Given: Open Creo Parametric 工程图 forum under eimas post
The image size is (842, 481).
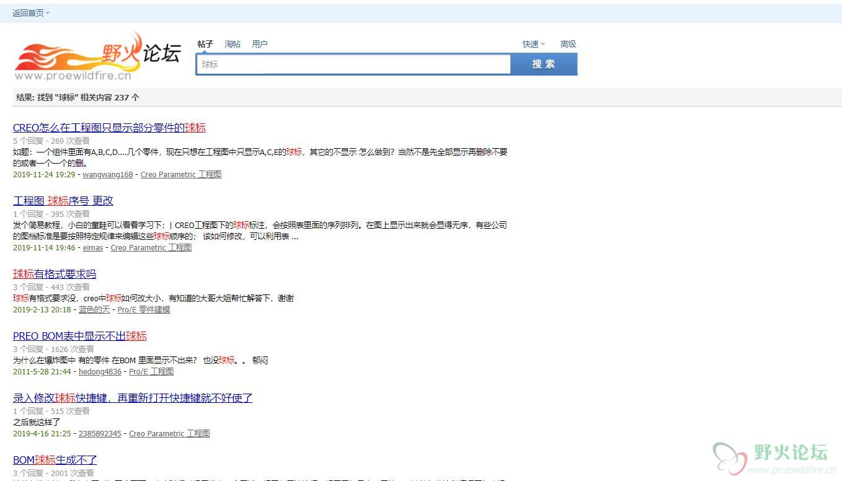Looking at the screenshot, I should 151,248.
